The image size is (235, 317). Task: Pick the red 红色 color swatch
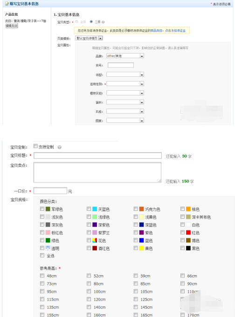188,232
